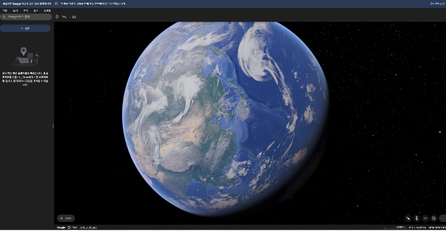Click the blue loading progress circle in the status bar
The height and width of the screenshot is (231, 446).
coord(69,228)
